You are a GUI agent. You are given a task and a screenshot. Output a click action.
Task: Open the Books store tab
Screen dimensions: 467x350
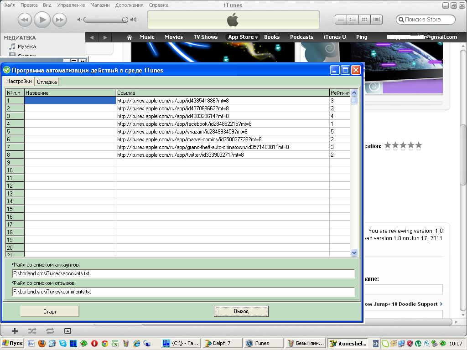tap(272, 37)
